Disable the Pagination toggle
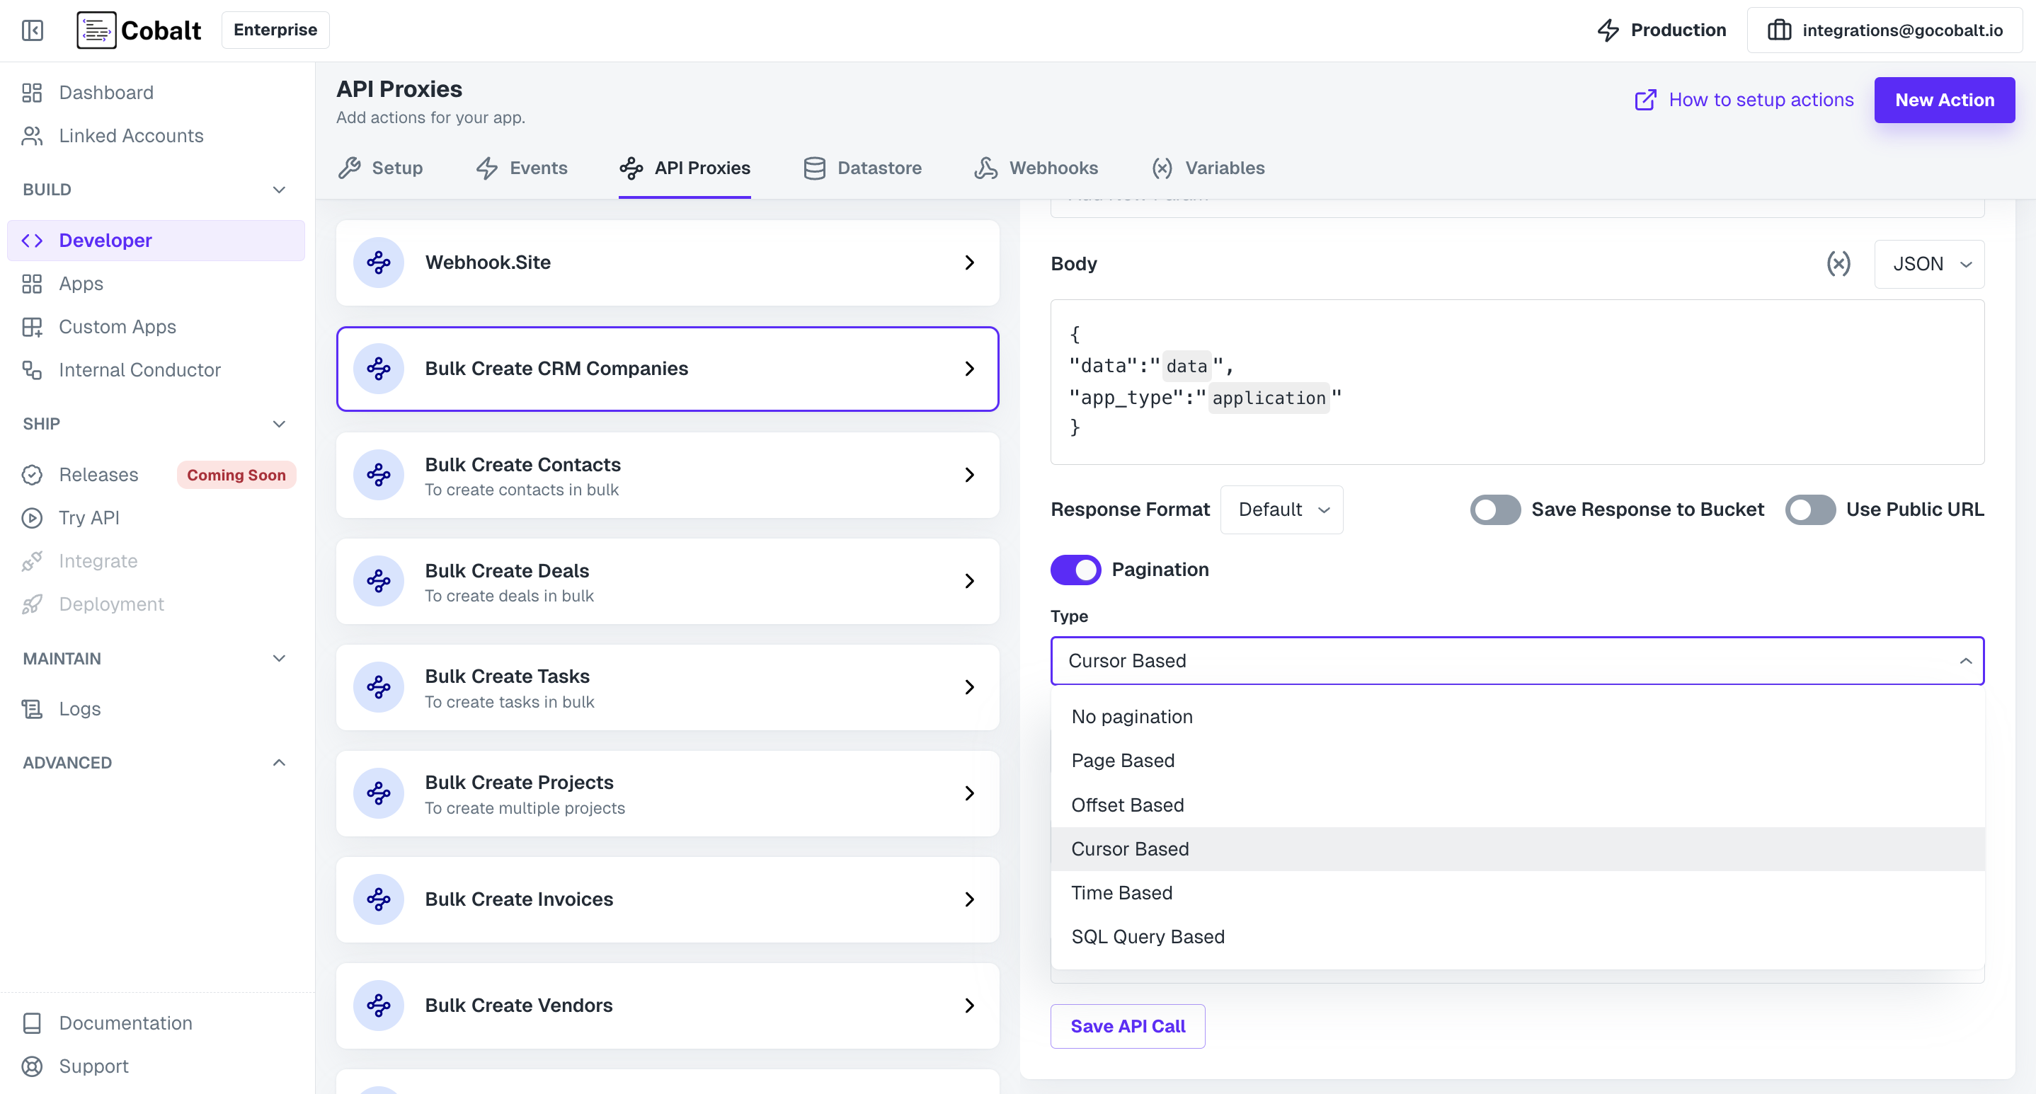2036x1094 pixels. (1075, 570)
